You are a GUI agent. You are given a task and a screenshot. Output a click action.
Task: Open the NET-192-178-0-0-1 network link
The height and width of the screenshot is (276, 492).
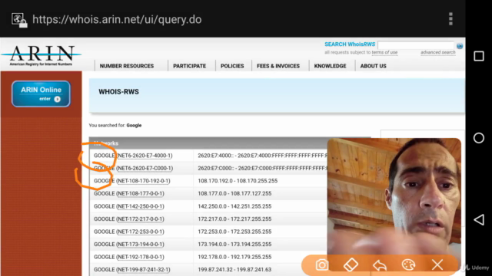pyautogui.click(x=140, y=258)
